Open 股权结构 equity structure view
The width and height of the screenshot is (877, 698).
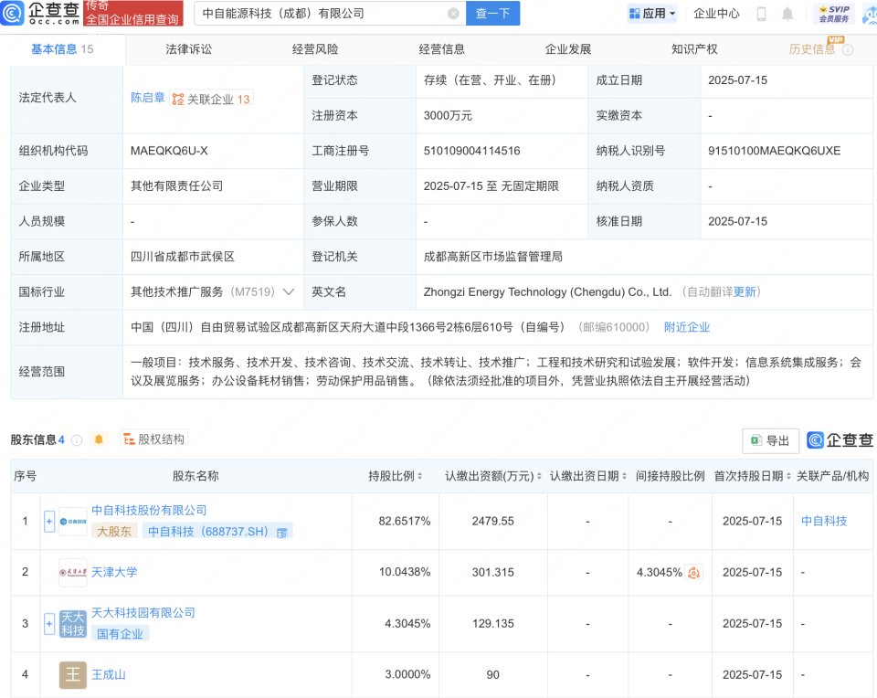point(153,439)
